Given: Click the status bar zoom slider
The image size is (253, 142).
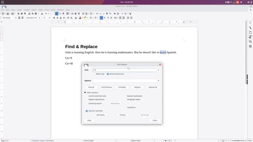Looking at the screenshot, I should 238,141.
